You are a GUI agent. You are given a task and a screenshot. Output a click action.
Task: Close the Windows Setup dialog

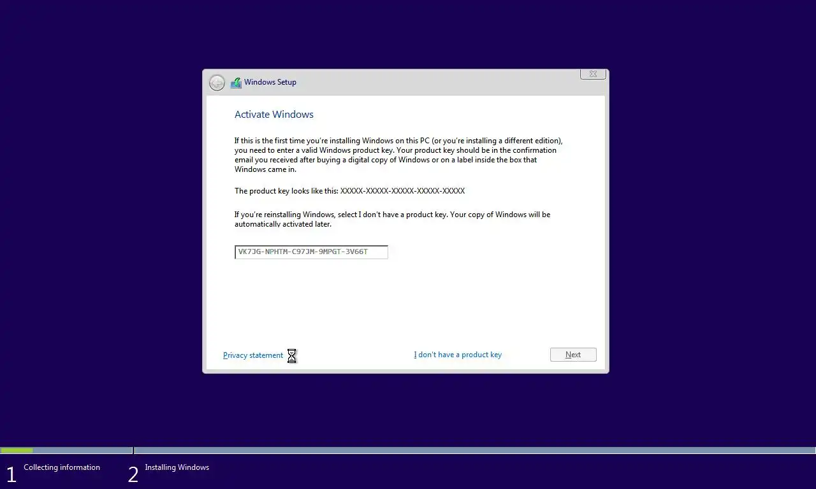click(593, 74)
